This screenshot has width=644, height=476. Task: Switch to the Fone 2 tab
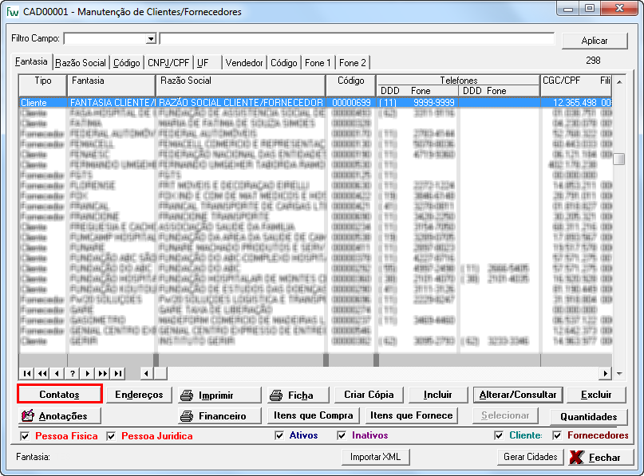click(353, 63)
